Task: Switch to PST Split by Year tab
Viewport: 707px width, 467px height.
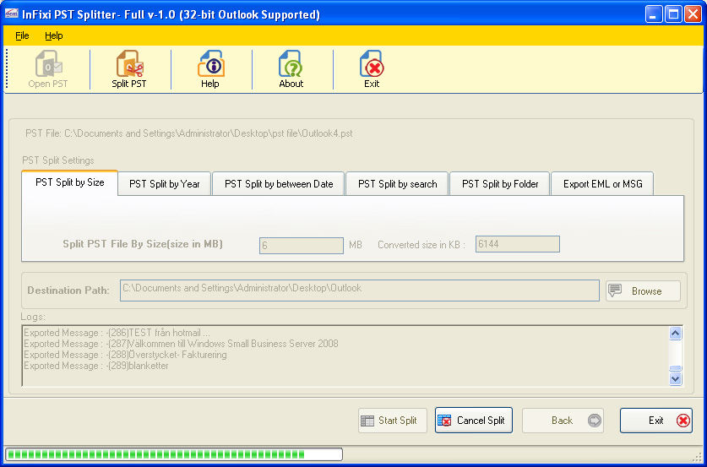Action: [x=165, y=184]
